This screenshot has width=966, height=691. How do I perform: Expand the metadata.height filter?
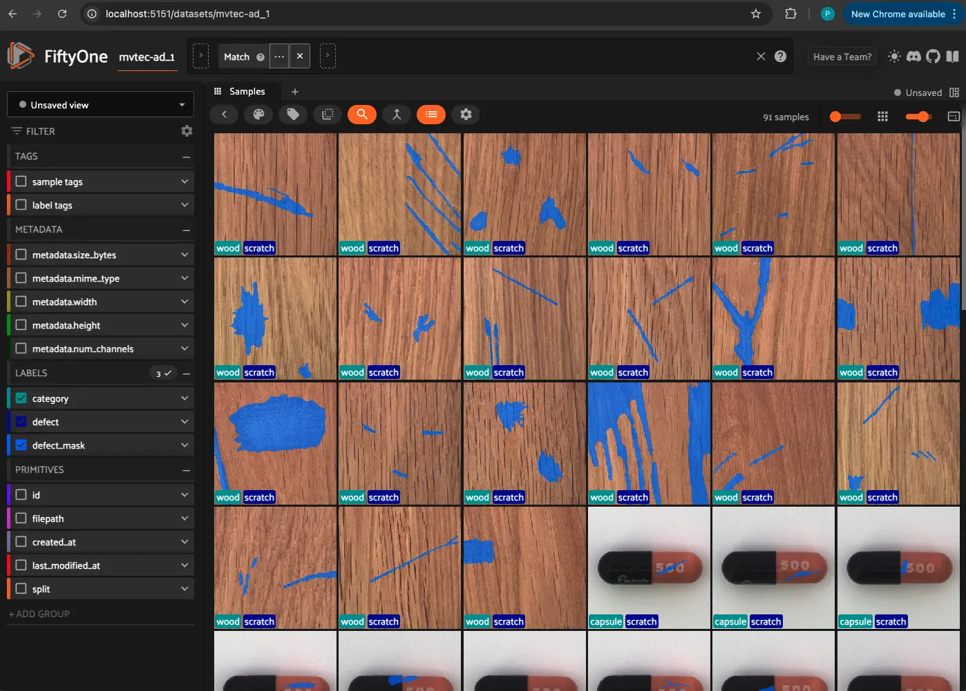184,325
